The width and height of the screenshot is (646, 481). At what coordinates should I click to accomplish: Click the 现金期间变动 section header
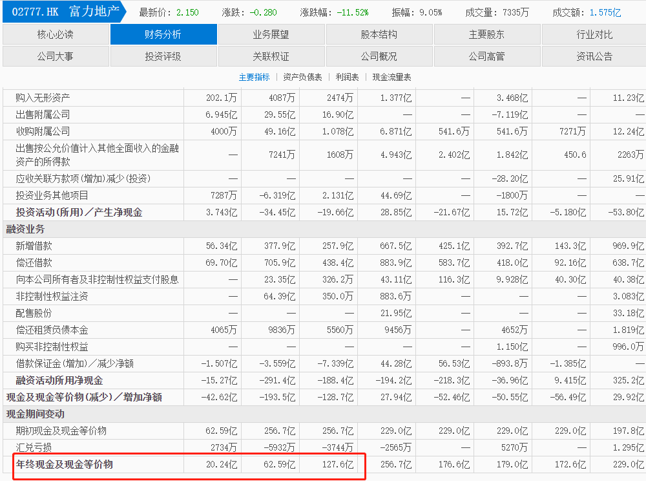[35, 414]
